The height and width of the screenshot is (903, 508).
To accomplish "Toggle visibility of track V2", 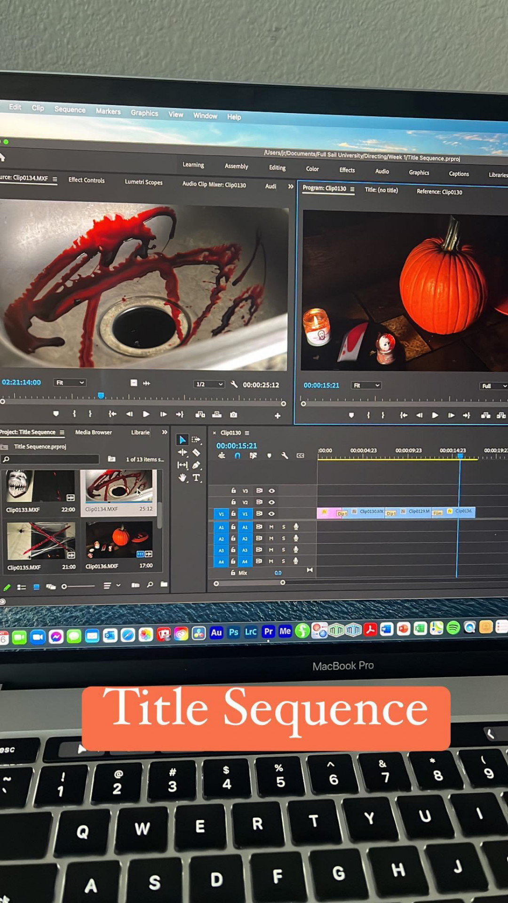I will (271, 502).
